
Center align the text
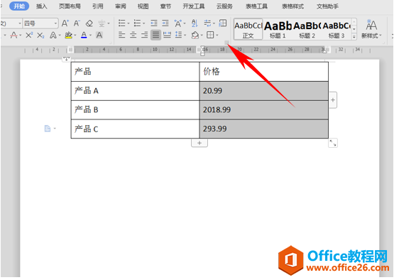click(x=133, y=36)
